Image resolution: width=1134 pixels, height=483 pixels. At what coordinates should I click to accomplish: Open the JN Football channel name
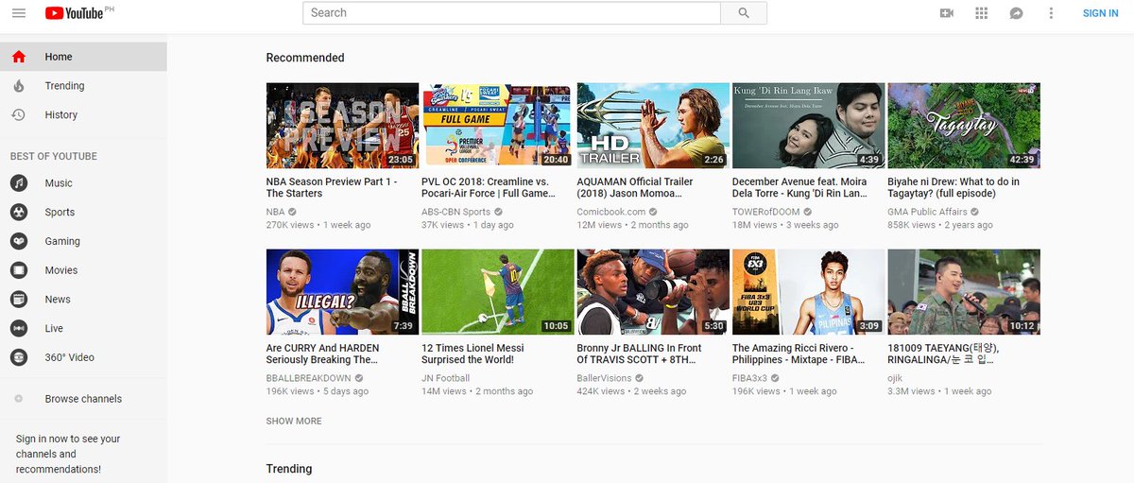[x=446, y=378]
